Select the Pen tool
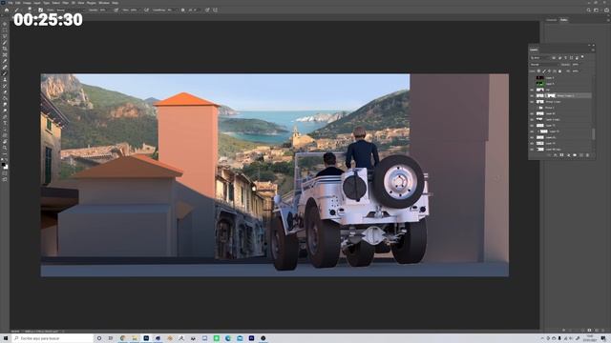 [x=5, y=117]
